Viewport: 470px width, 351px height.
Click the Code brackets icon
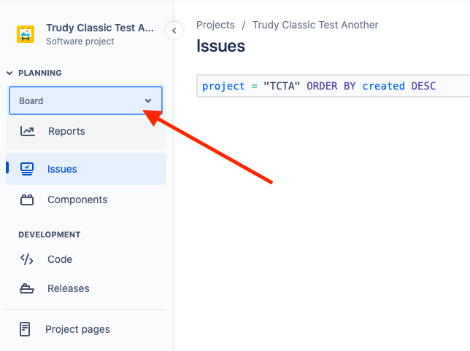coord(27,259)
